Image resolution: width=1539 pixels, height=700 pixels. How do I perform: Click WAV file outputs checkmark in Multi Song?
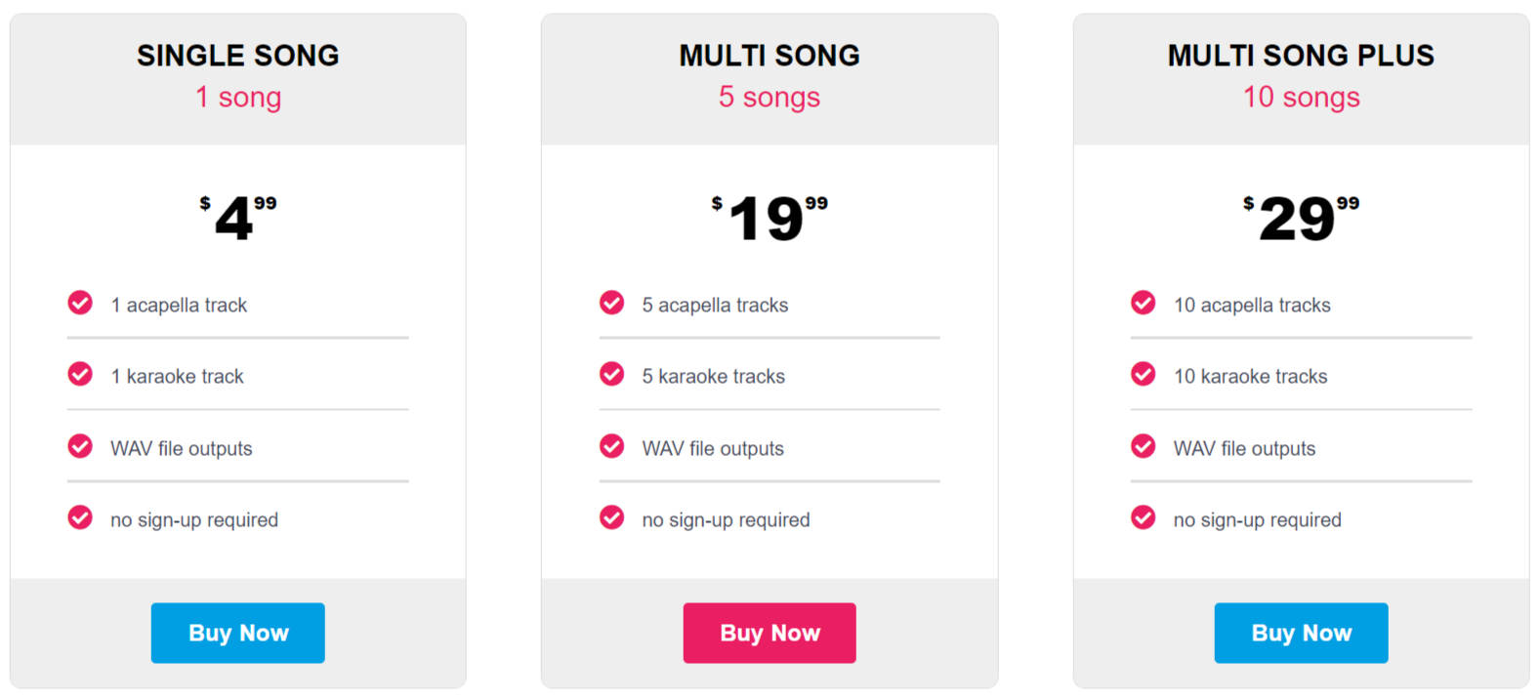click(x=611, y=446)
